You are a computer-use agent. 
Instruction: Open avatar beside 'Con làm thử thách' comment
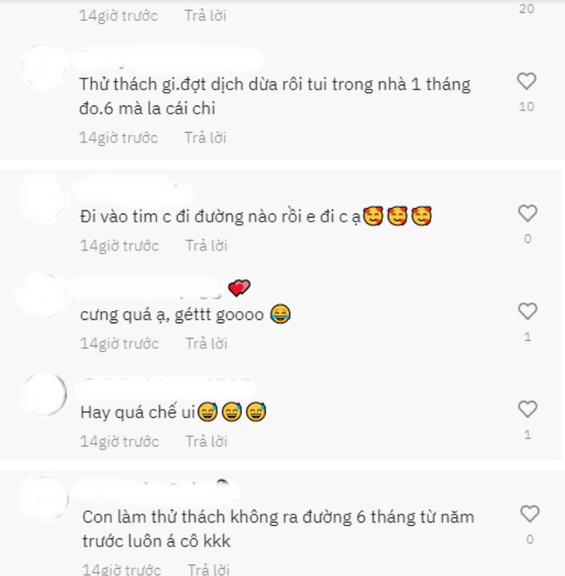46,498
